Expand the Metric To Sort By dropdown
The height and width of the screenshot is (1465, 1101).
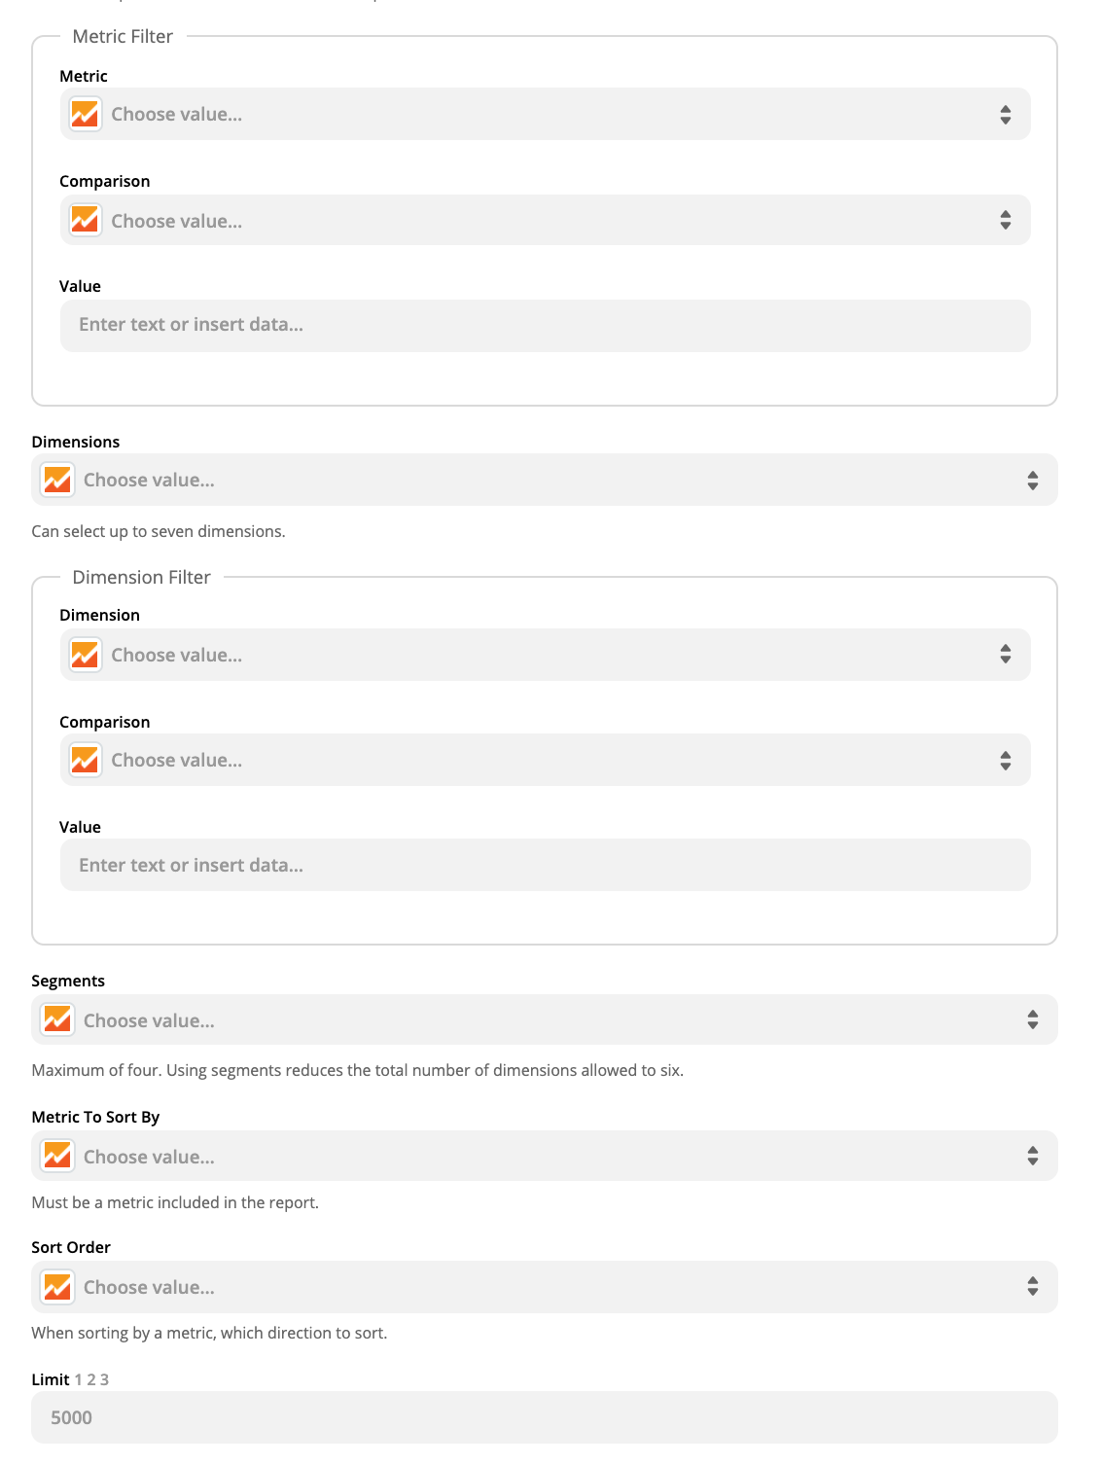pos(1032,1156)
